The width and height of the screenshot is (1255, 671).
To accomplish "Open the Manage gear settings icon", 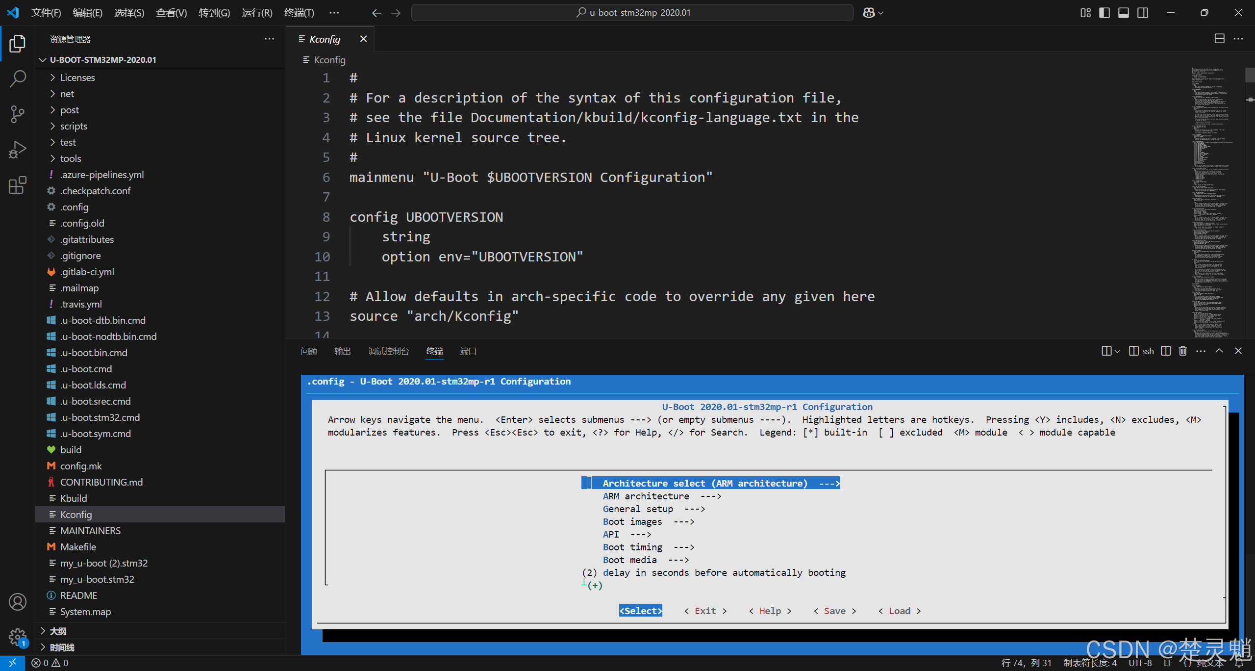I will tap(18, 637).
